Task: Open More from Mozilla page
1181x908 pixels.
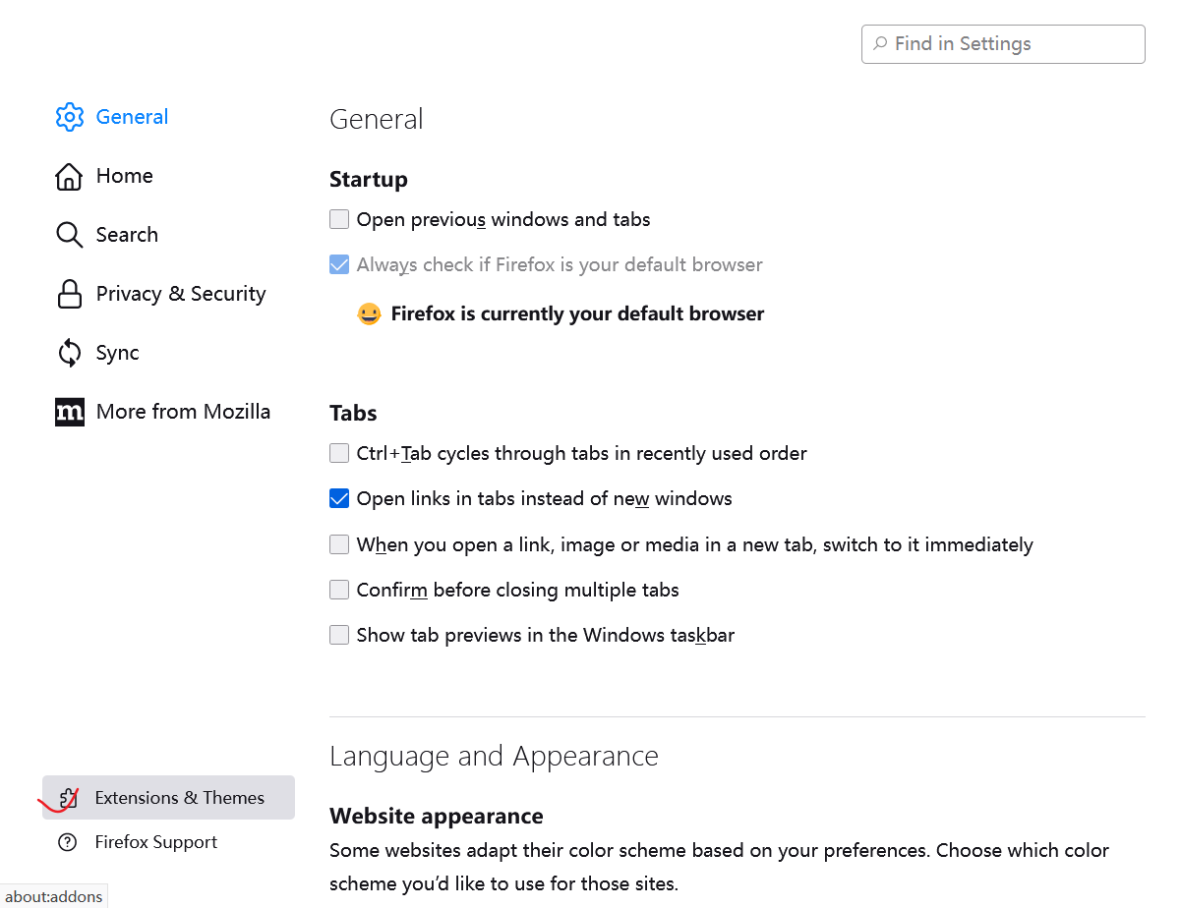Action: pyautogui.click(x=161, y=412)
